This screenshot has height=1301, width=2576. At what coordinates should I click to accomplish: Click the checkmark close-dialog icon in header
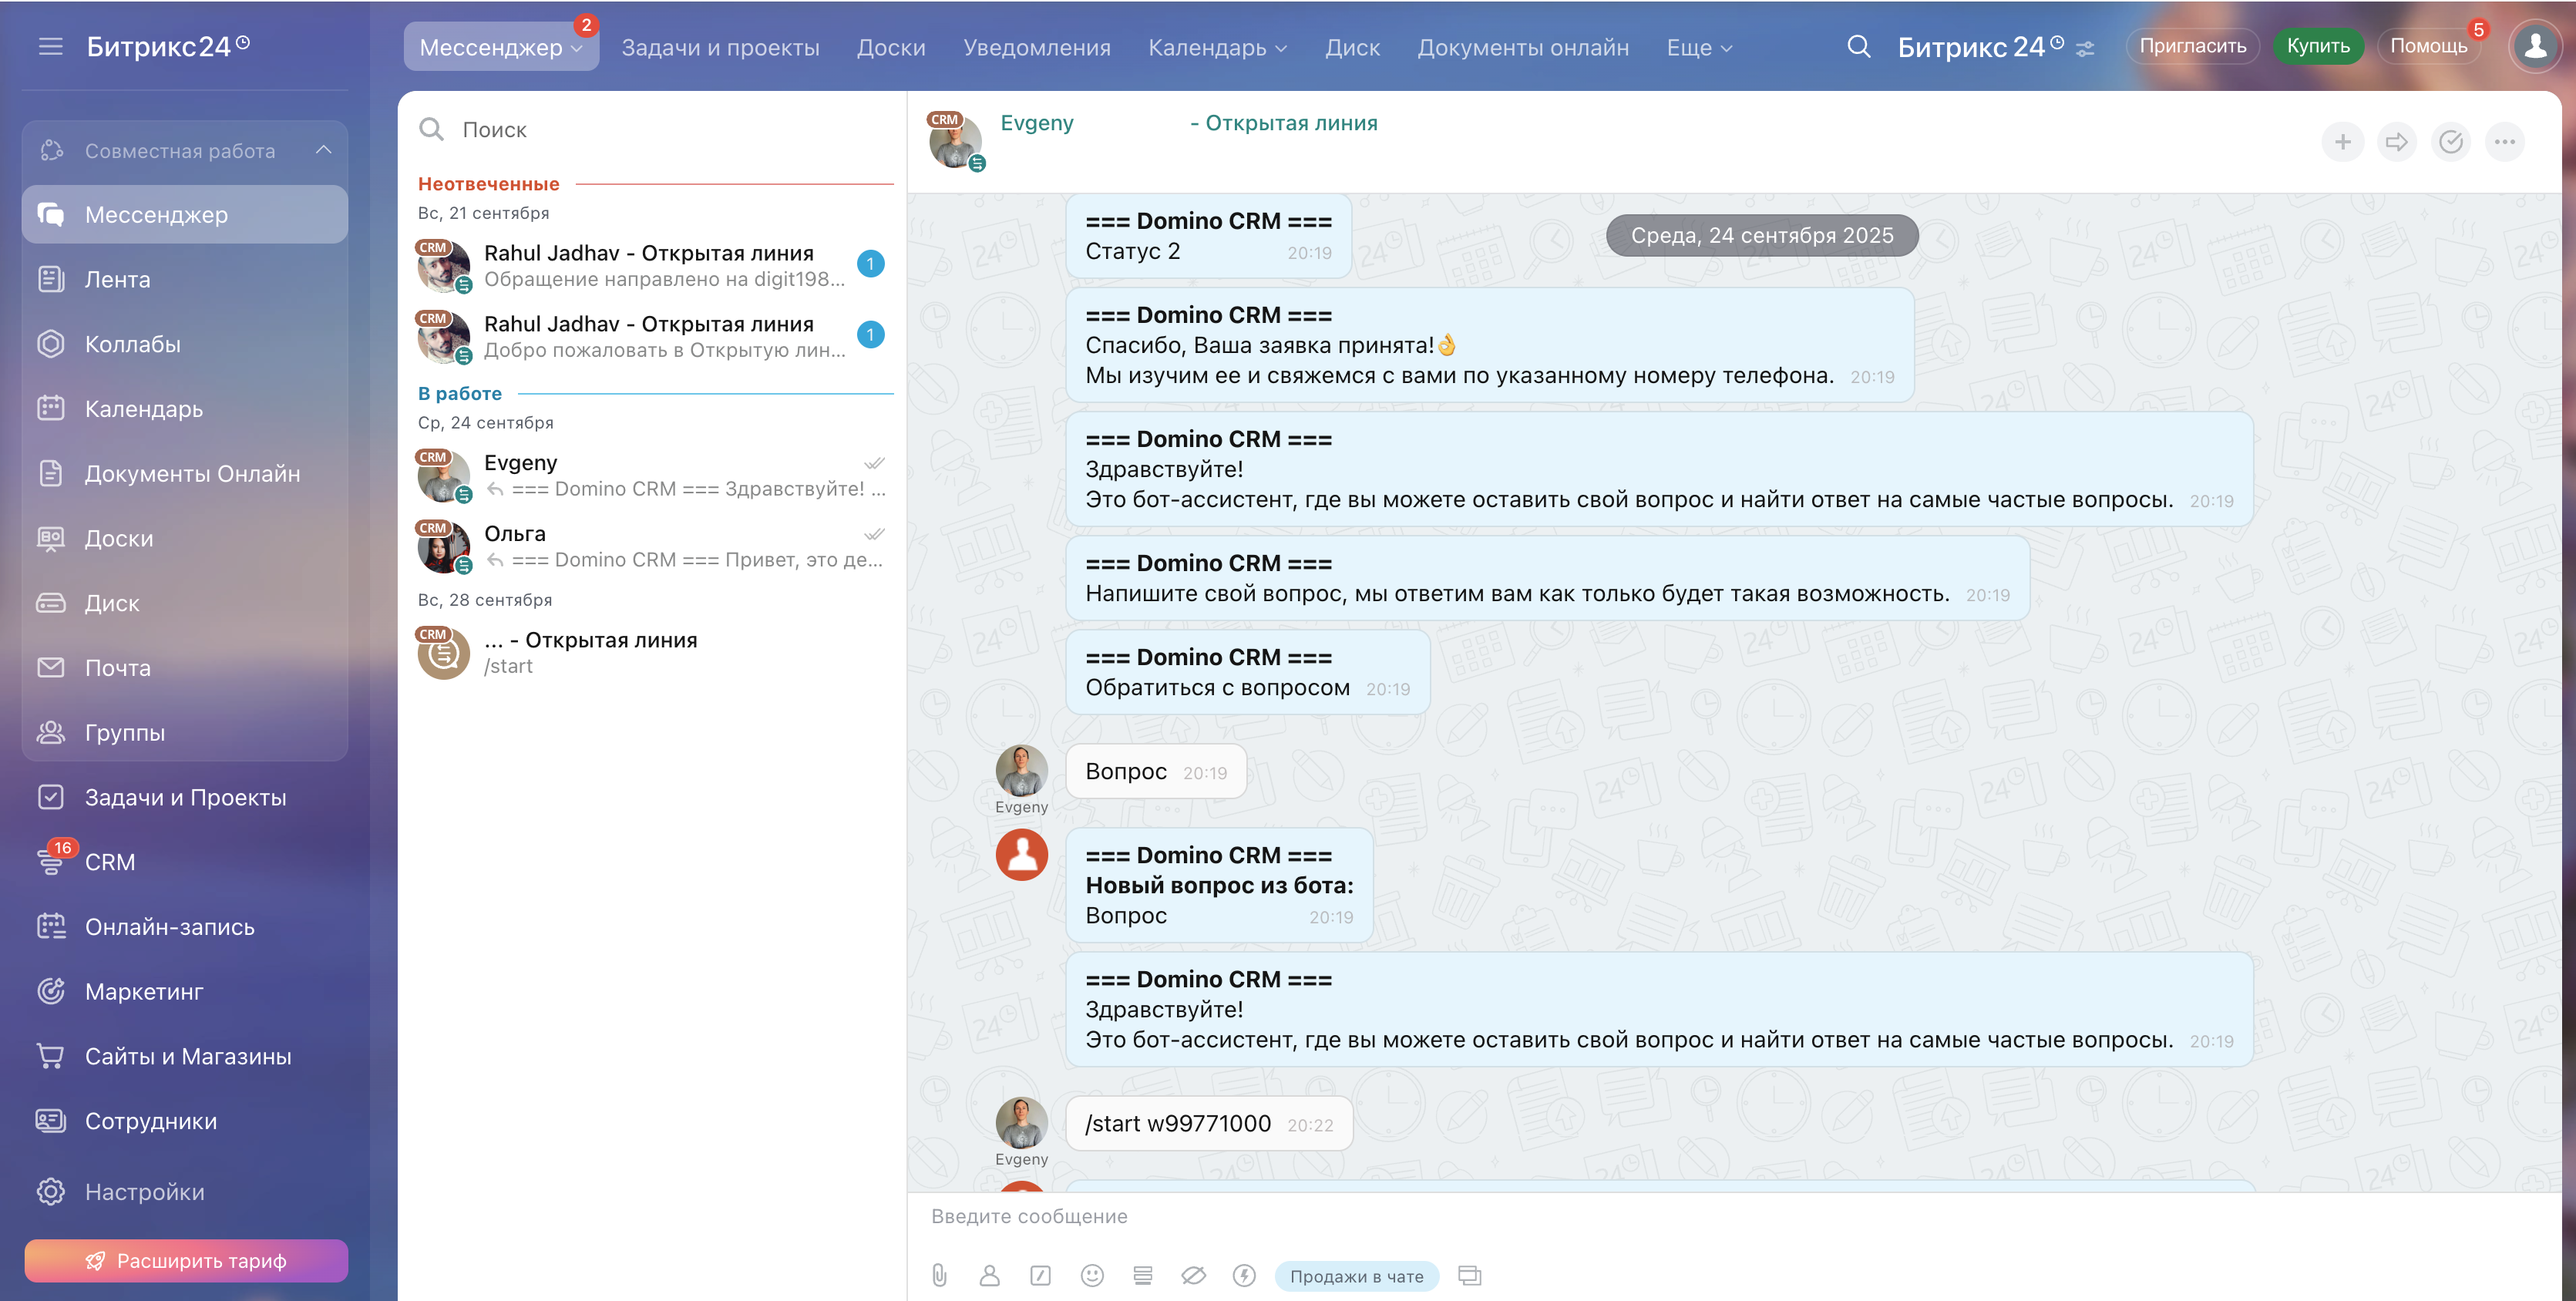(x=2450, y=142)
